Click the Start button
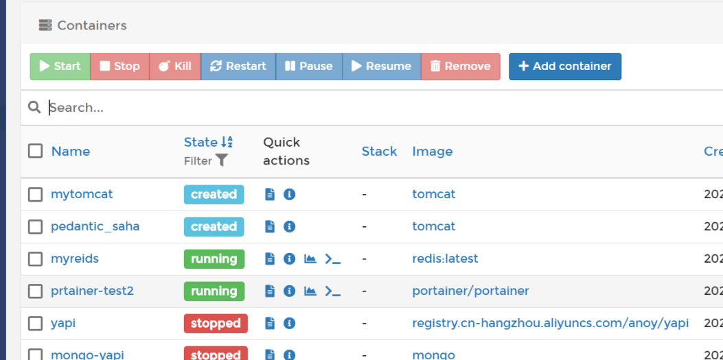723x360 pixels. point(60,67)
